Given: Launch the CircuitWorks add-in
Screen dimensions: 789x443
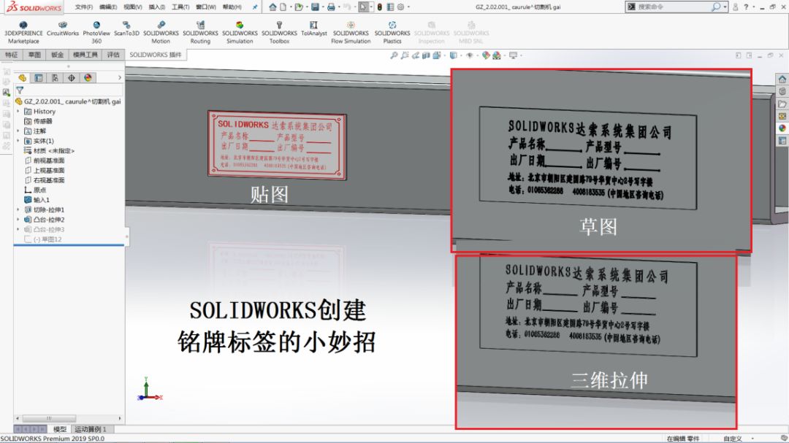Looking at the screenshot, I should (62, 29).
